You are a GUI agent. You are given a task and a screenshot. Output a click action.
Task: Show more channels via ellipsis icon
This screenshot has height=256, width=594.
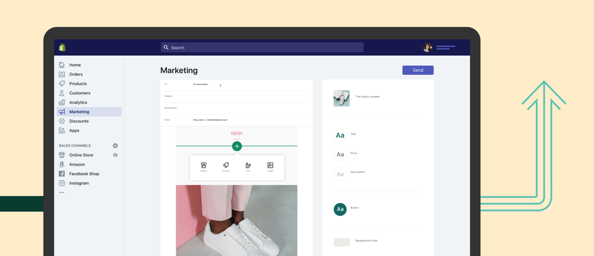click(62, 193)
